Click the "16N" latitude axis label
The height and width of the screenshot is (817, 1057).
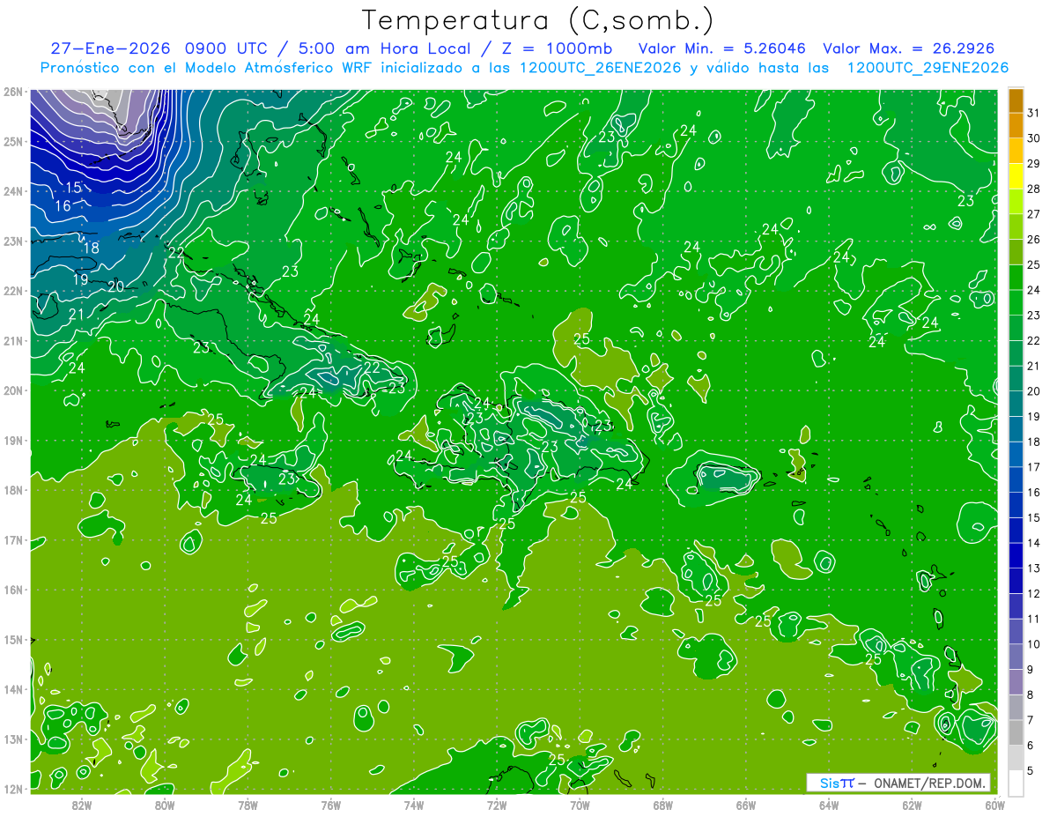coord(12,590)
